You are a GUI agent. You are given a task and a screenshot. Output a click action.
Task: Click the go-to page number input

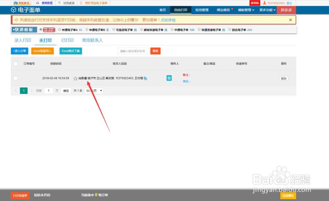point(48,90)
